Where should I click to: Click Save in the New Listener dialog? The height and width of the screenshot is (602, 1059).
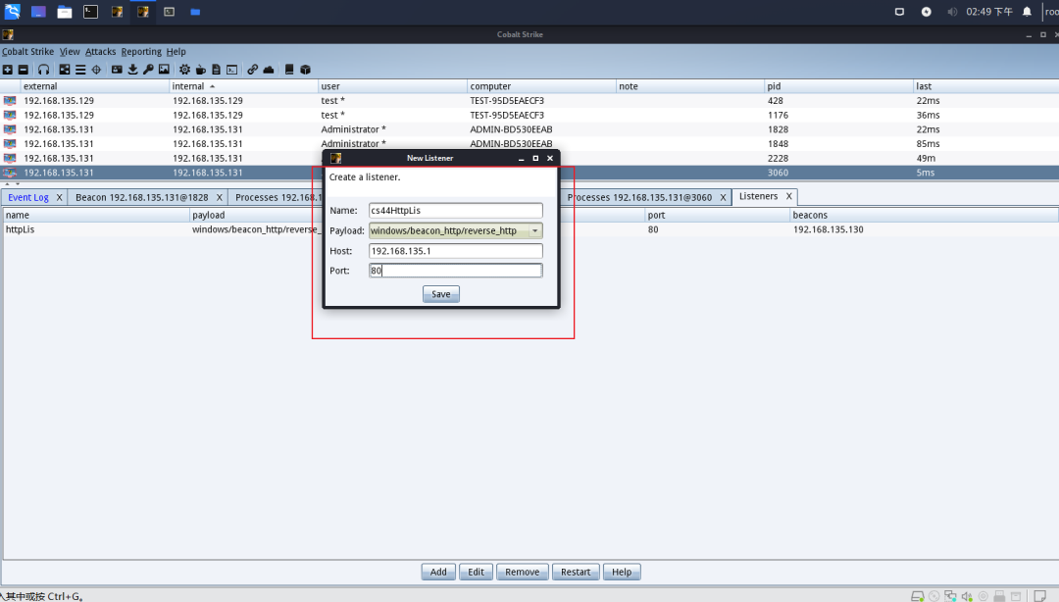tap(441, 294)
